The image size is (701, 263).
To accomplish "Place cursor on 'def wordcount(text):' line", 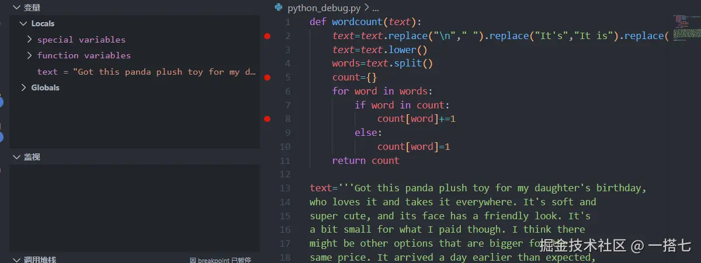I will [366, 22].
